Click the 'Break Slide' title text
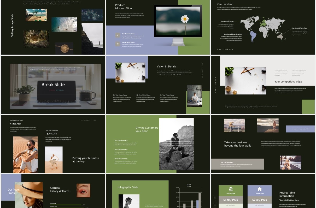Screen dimensions: 316x208 tap(53, 84)
